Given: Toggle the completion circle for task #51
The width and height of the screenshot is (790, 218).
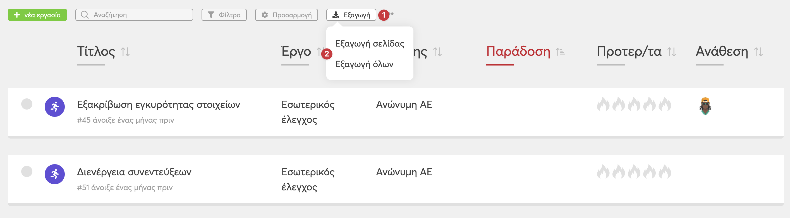Looking at the screenshot, I should [27, 171].
